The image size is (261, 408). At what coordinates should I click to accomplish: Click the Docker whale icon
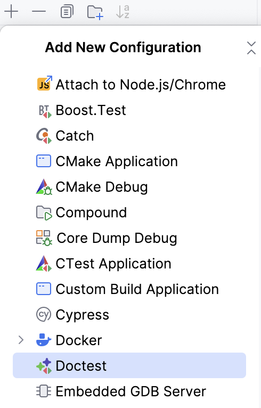(x=44, y=340)
